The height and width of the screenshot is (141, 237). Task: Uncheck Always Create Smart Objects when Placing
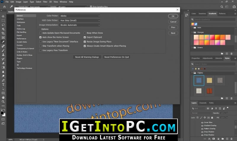pyautogui.click(x=85, y=46)
